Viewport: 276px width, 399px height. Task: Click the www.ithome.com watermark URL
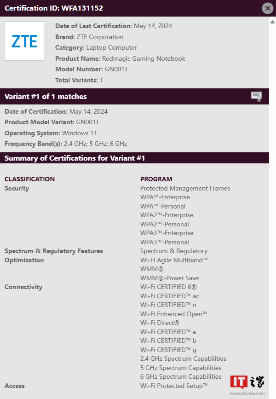247,393
